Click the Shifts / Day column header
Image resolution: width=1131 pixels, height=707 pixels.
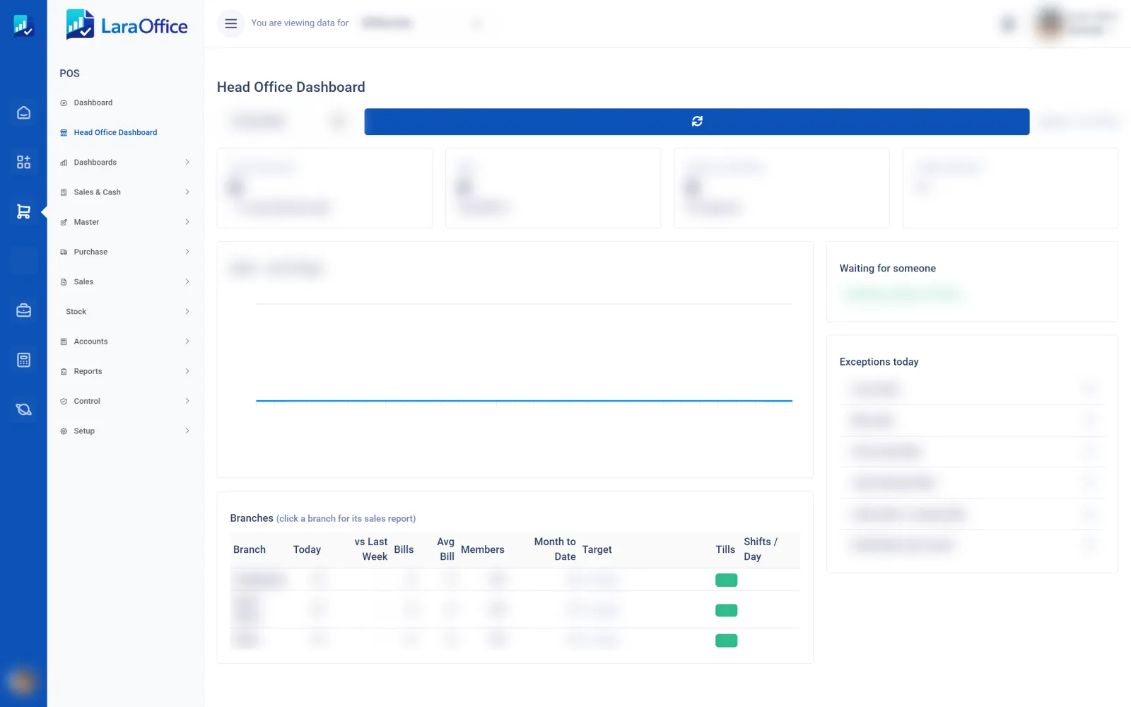point(761,549)
